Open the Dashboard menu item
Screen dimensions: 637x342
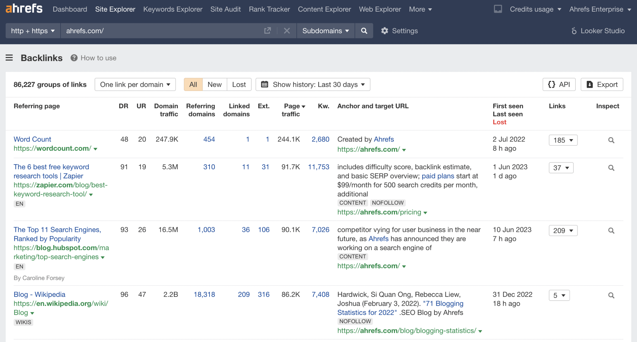pos(69,9)
